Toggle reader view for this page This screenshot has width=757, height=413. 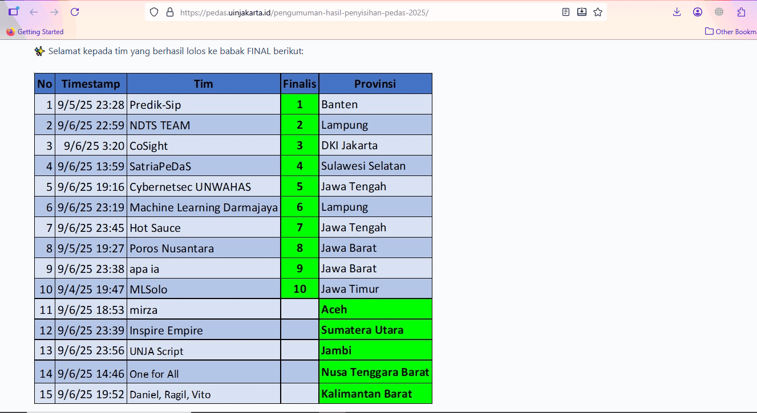click(x=566, y=12)
